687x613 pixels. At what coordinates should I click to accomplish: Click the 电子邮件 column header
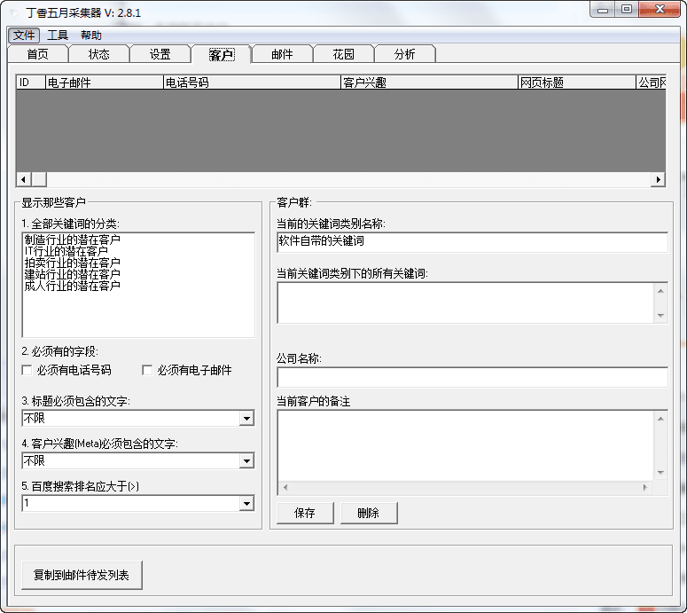[104, 83]
